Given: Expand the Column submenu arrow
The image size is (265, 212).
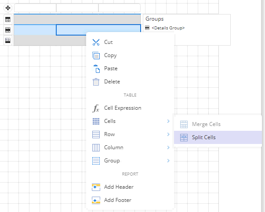Looking at the screenshot, I should pos(168,147).
